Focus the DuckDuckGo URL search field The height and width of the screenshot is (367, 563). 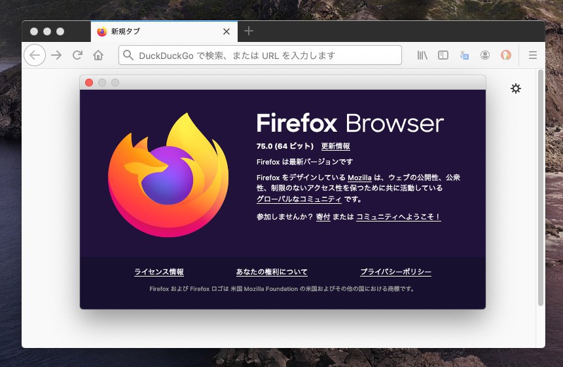[x=260, y=55]
